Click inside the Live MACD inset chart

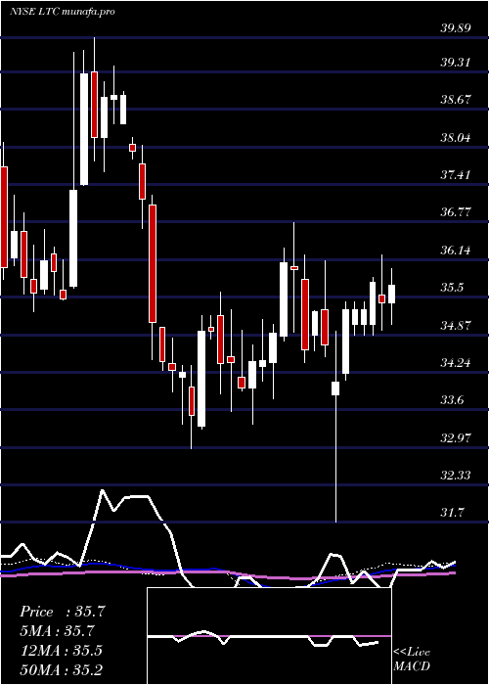point(269,636)
